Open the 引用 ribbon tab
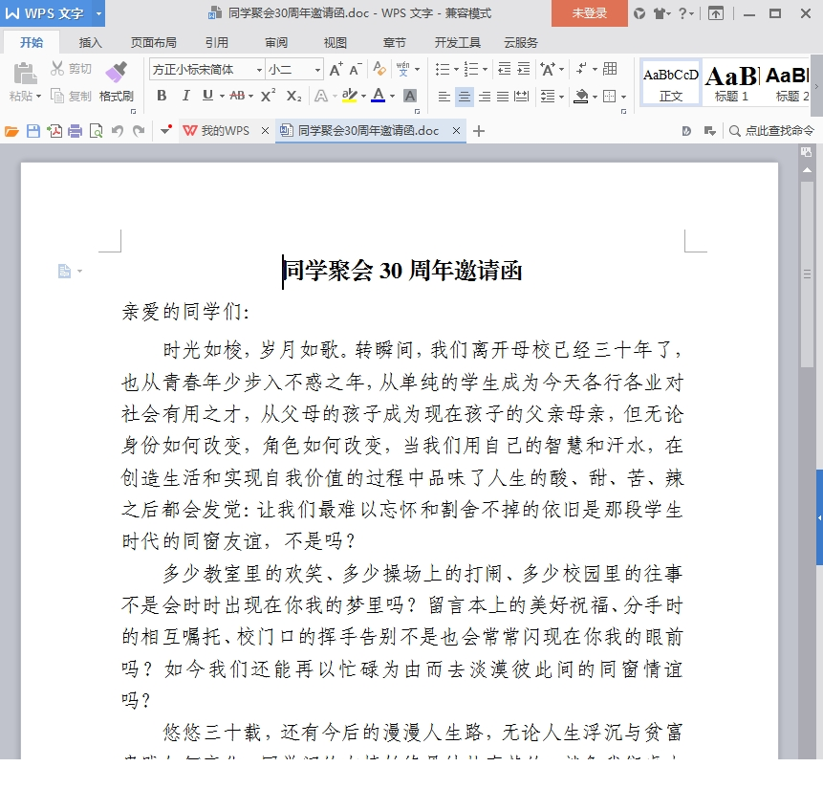Screen dimensions: 823x789 pyautogui.click(x=217, y=42)
